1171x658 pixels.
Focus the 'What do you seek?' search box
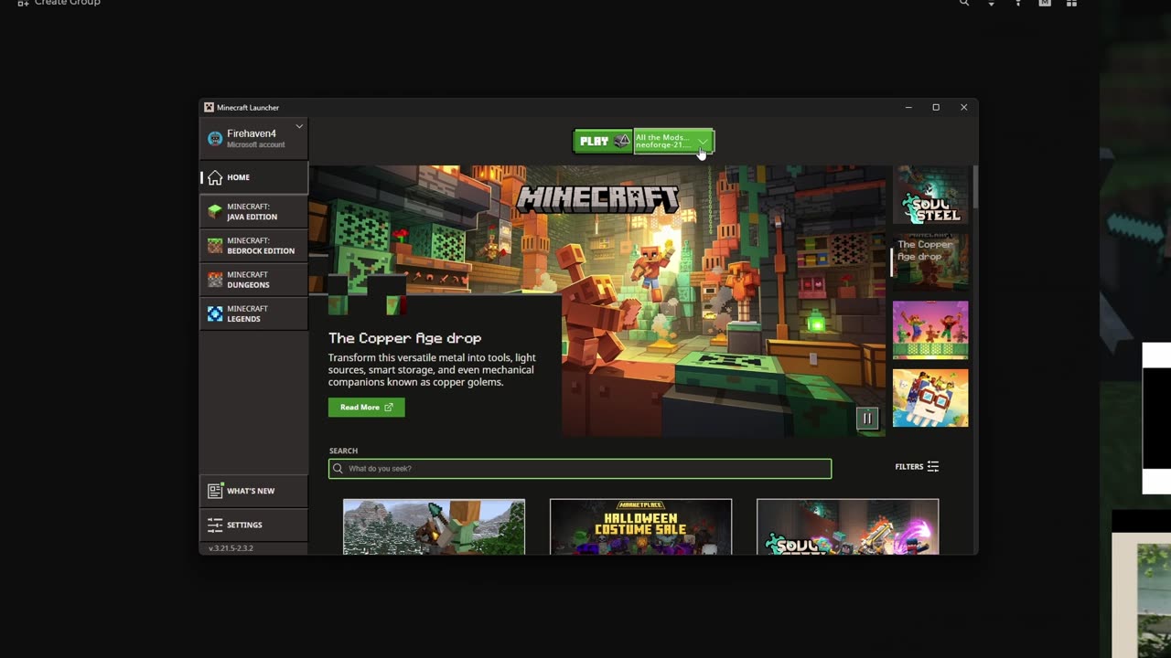point(580,469)
